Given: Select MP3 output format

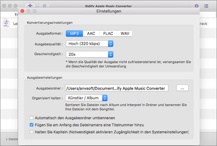Looking at the screenshot, I should [x=74, y=33].
